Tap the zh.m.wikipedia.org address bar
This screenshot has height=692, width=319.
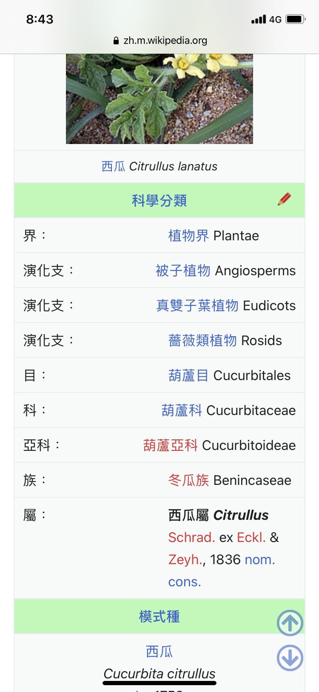160,40
